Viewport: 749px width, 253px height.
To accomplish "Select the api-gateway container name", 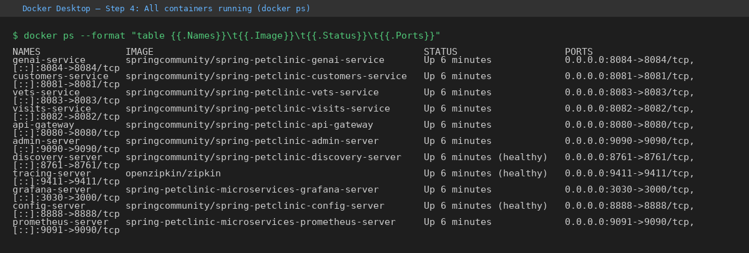I will click(x=43, y=125).
